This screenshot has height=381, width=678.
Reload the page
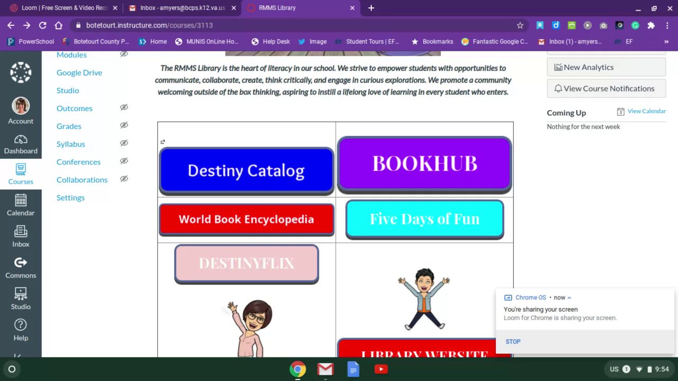pos(42,25)
